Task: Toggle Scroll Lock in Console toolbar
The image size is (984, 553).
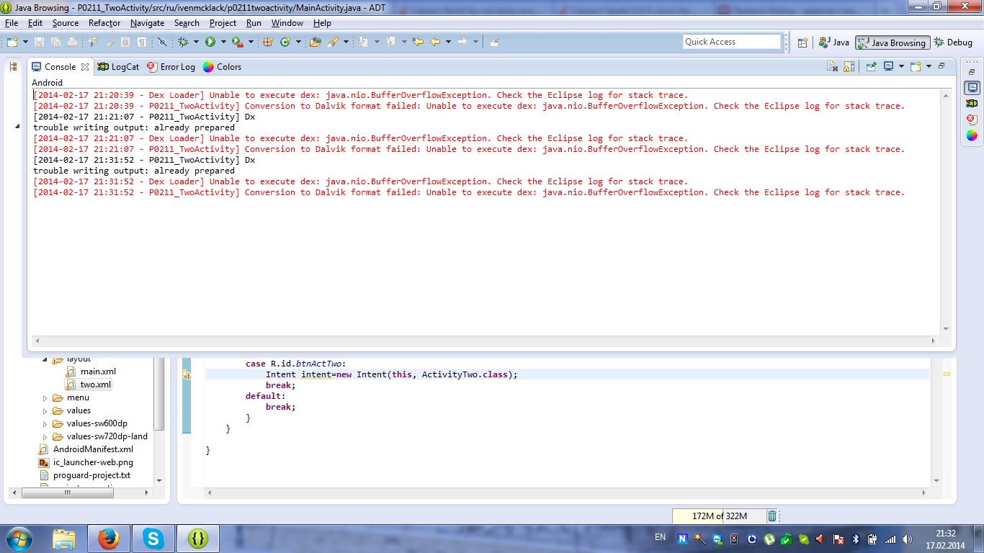Action: tap(849, 66)
